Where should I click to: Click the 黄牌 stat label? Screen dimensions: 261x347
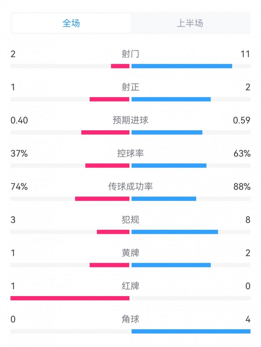(x=130, y=253)
